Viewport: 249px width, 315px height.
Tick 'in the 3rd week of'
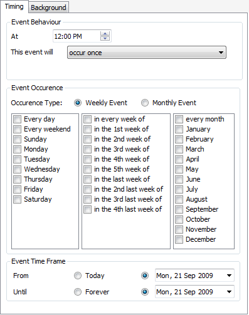pyautogui.click(x=88, y=150)
